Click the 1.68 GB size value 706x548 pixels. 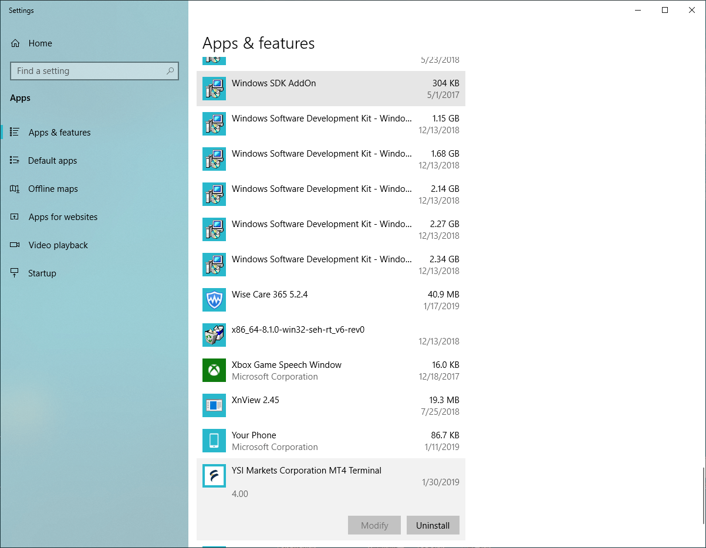point(445,154)
